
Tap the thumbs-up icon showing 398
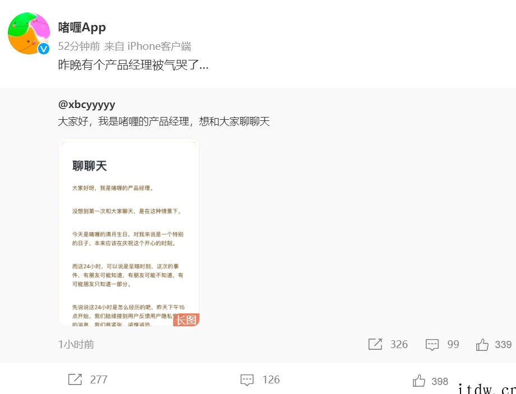point(419,381)
